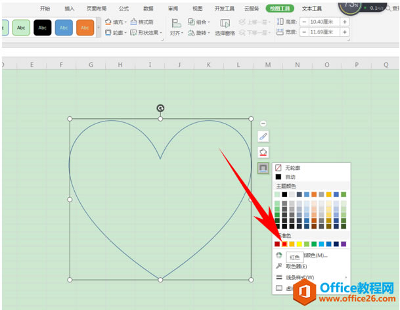
Task: Expand the 形状效果 dropdown arrow
Action: pyautogui.click(x=161, y=33)
